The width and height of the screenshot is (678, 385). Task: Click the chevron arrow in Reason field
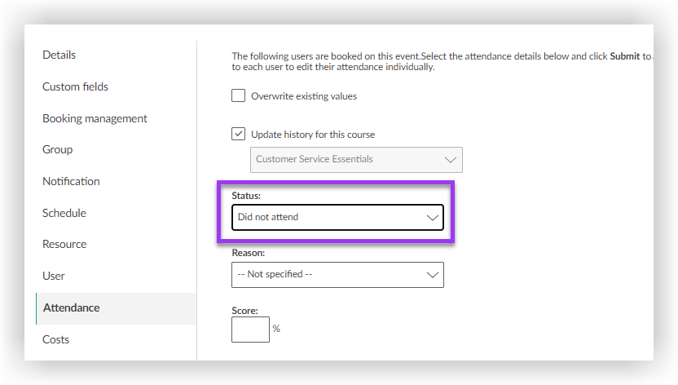tap(433, 275)
